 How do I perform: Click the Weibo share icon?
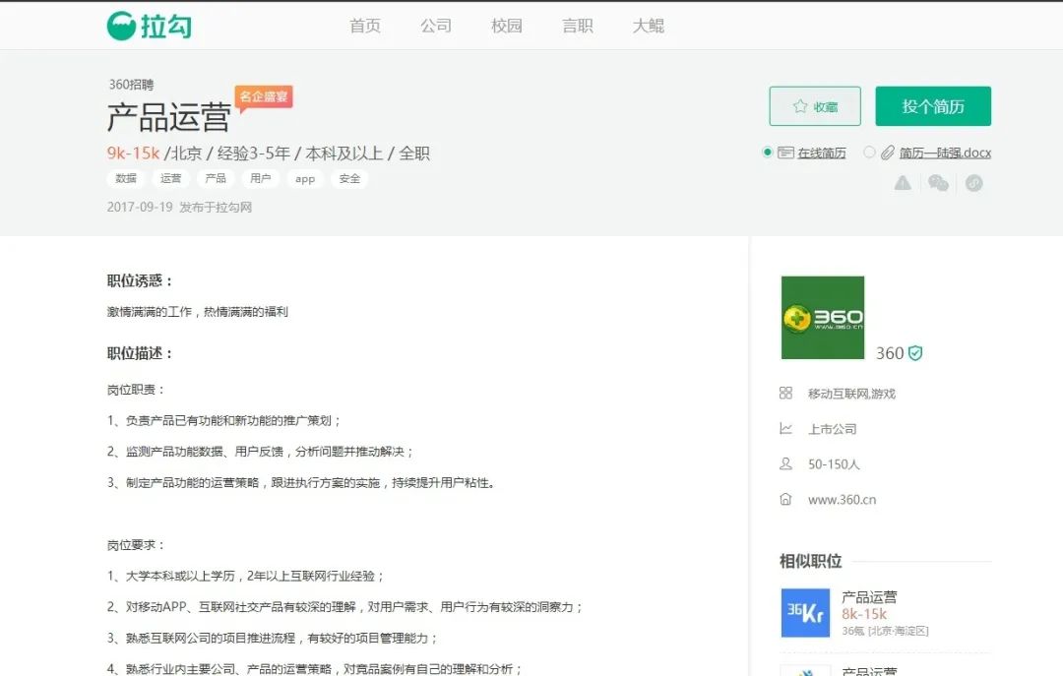pos(973,183)
